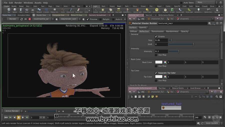Toggle the Preview checkbox in Render View
This screenshot has height=127, width=225.
tap(88, 19)
